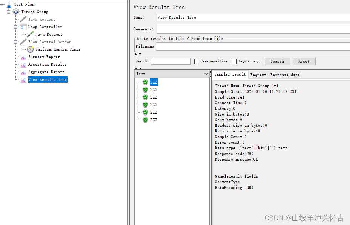Collapse the Test Plan tree node

click(x=2, y=4)
